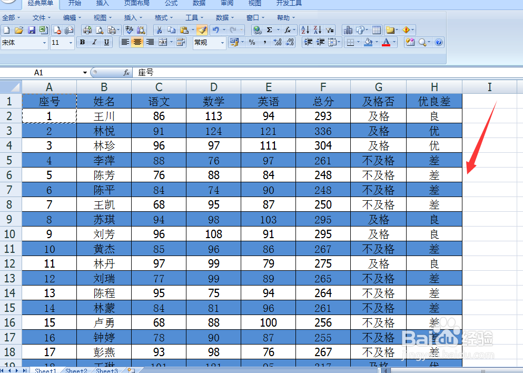The height and width of the screenshot is (373, 523).
Task: Open Help with the blue question mark icon
Action: click(439, 42)
